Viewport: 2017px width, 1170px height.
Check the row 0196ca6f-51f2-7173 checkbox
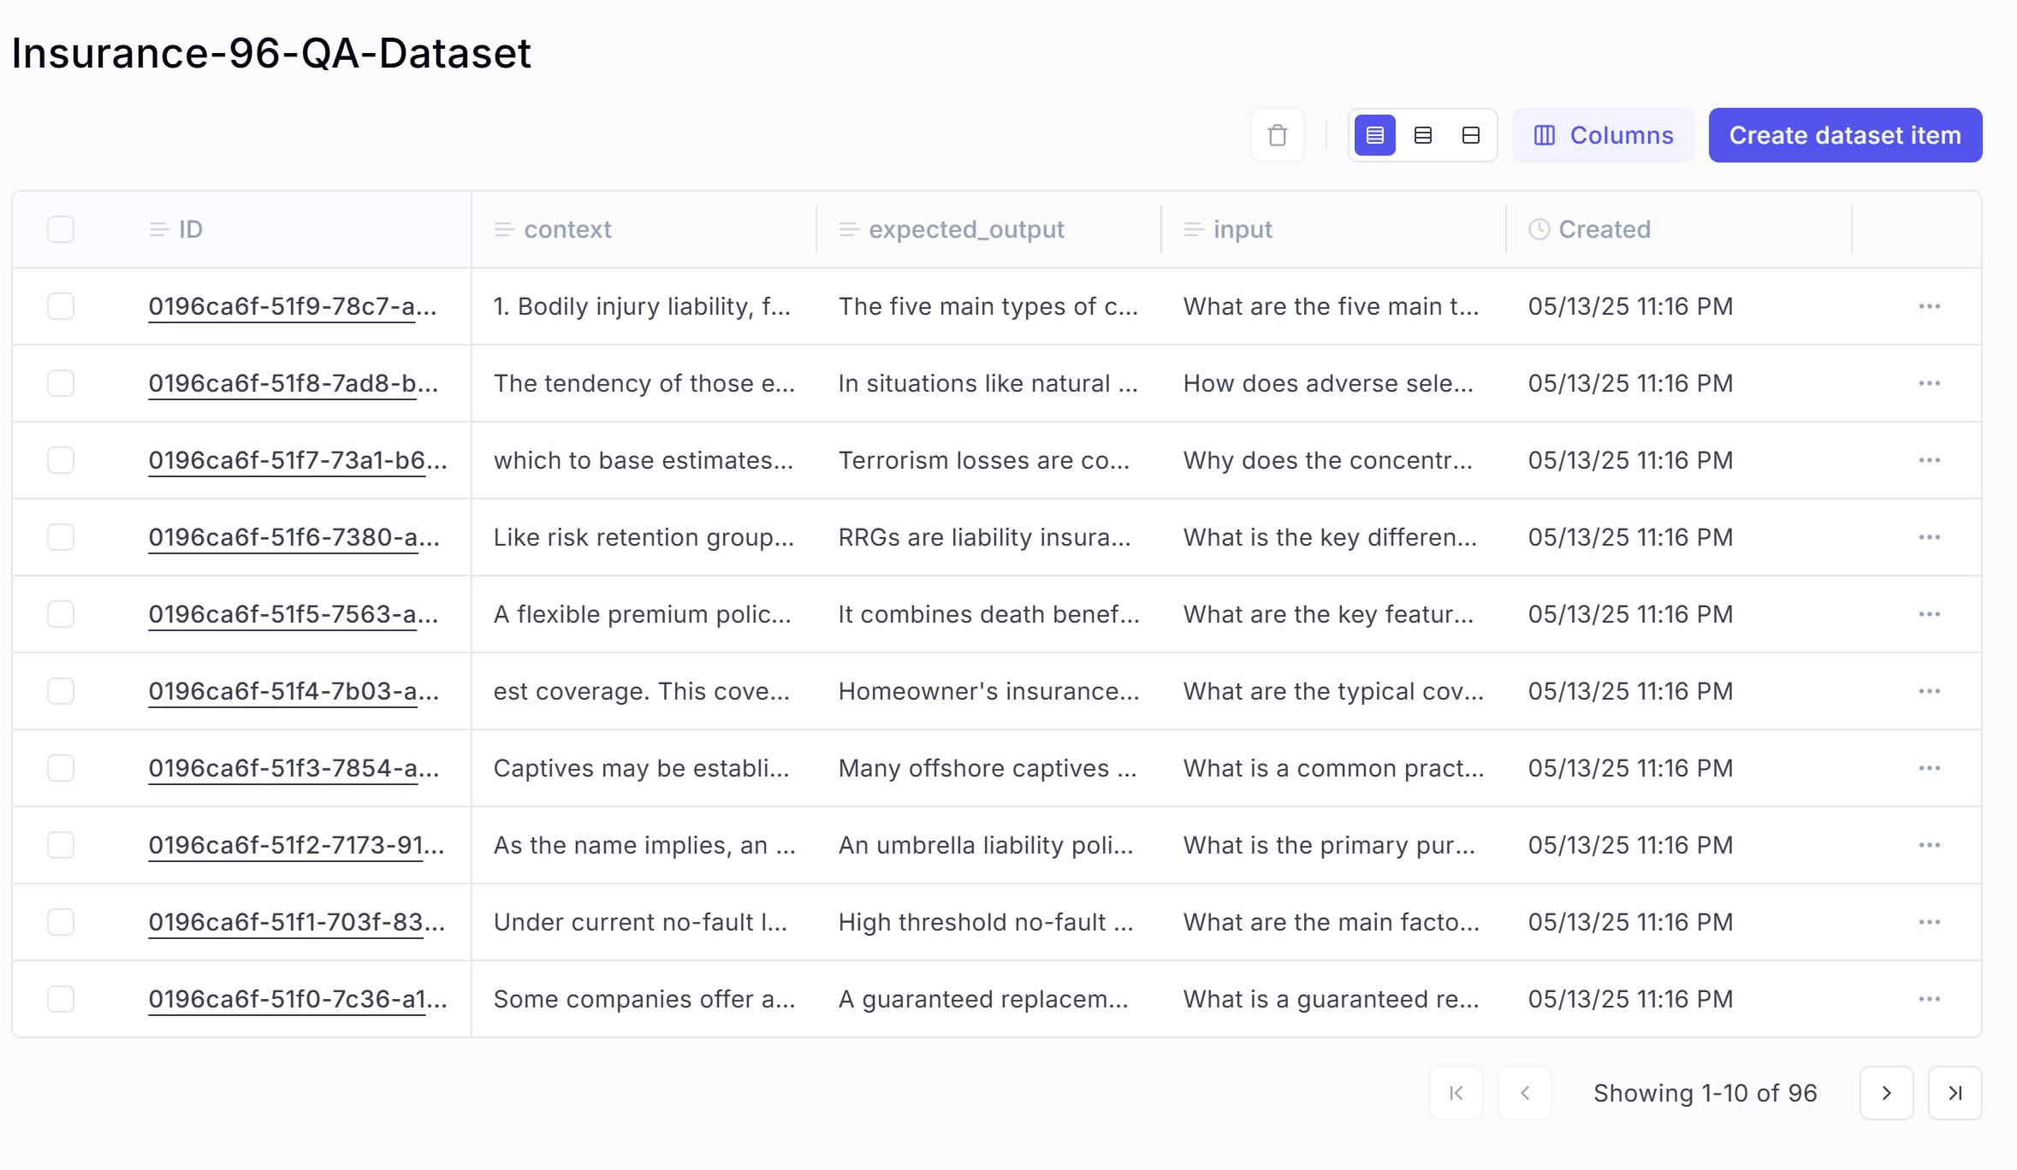[61, 845]
